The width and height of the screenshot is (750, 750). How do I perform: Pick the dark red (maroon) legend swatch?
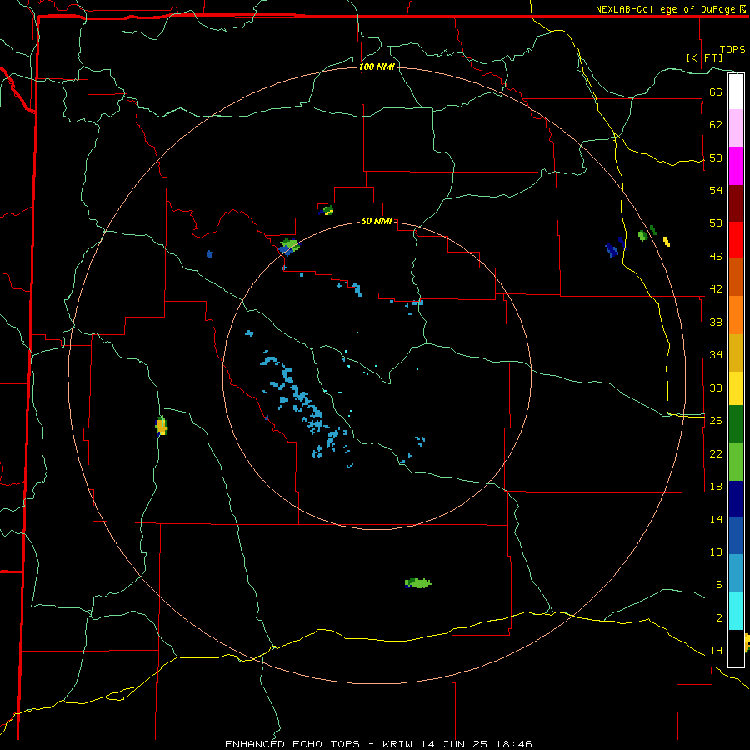(x=736, y=203)
